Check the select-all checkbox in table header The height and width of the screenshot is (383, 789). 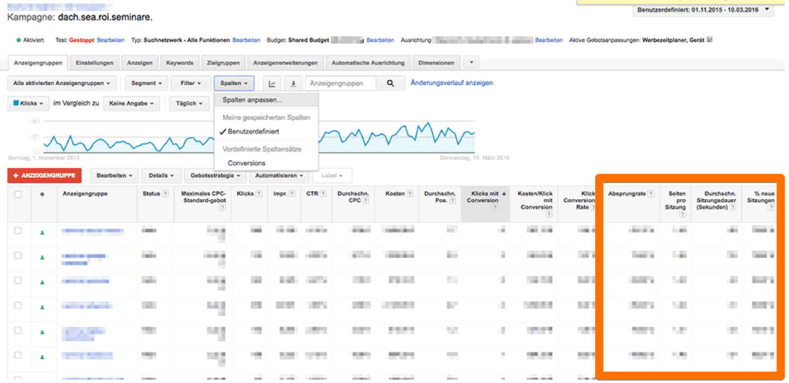(18, 194)
